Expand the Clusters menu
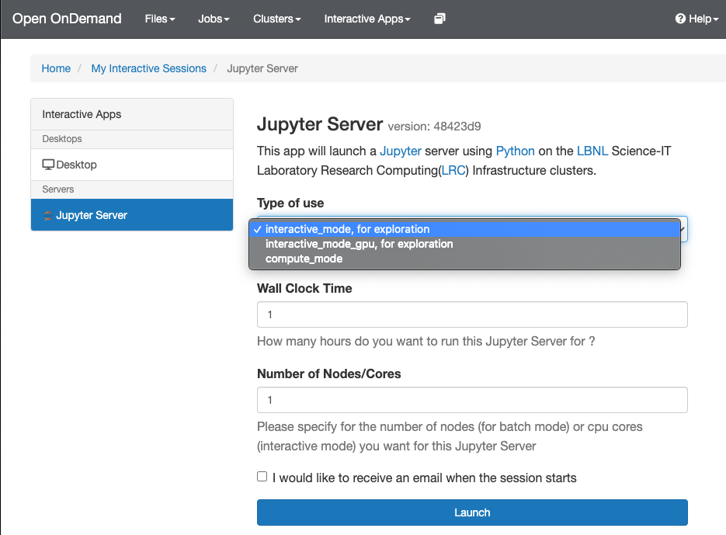This screenshot has width=726, height=535. click(276, 19)
